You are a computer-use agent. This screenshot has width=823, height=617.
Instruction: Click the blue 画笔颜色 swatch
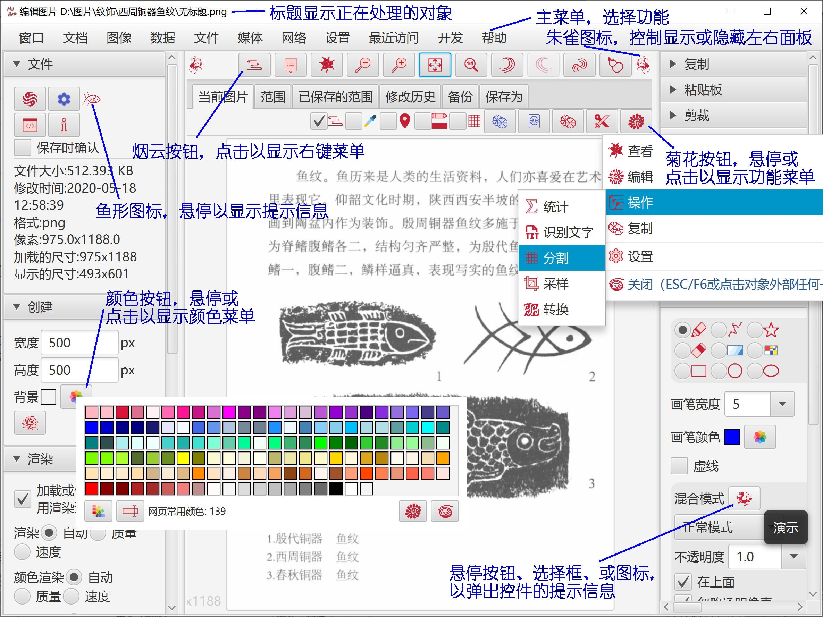[x=732, y=437]
